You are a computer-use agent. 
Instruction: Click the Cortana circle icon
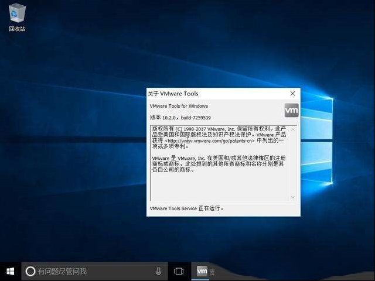point(30,272)
